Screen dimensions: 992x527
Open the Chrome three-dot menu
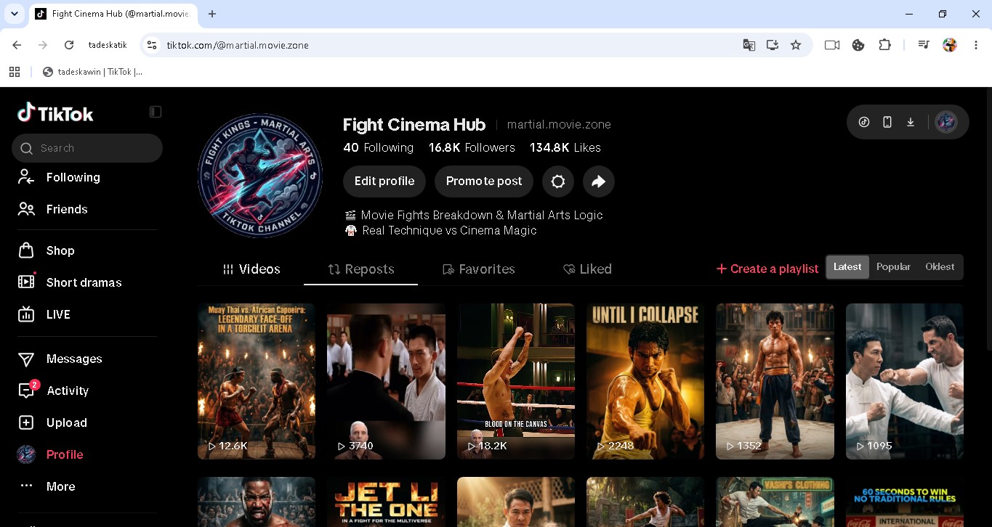point(975,45)
